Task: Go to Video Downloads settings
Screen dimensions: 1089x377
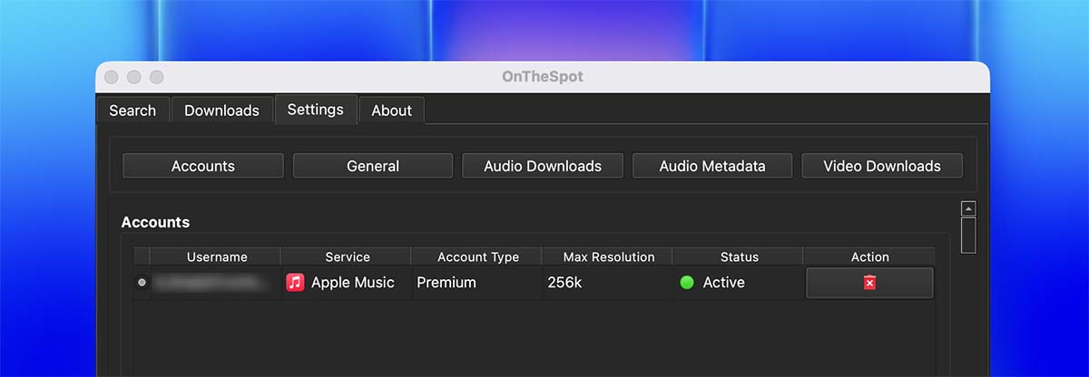Action: pos(882,166)
